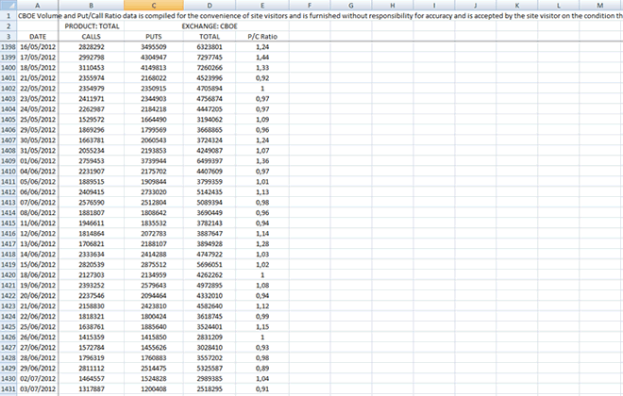Select puts value 2512804
This screenshot has height=396, width=623.
pyautogui.click(x=153, y=203)
